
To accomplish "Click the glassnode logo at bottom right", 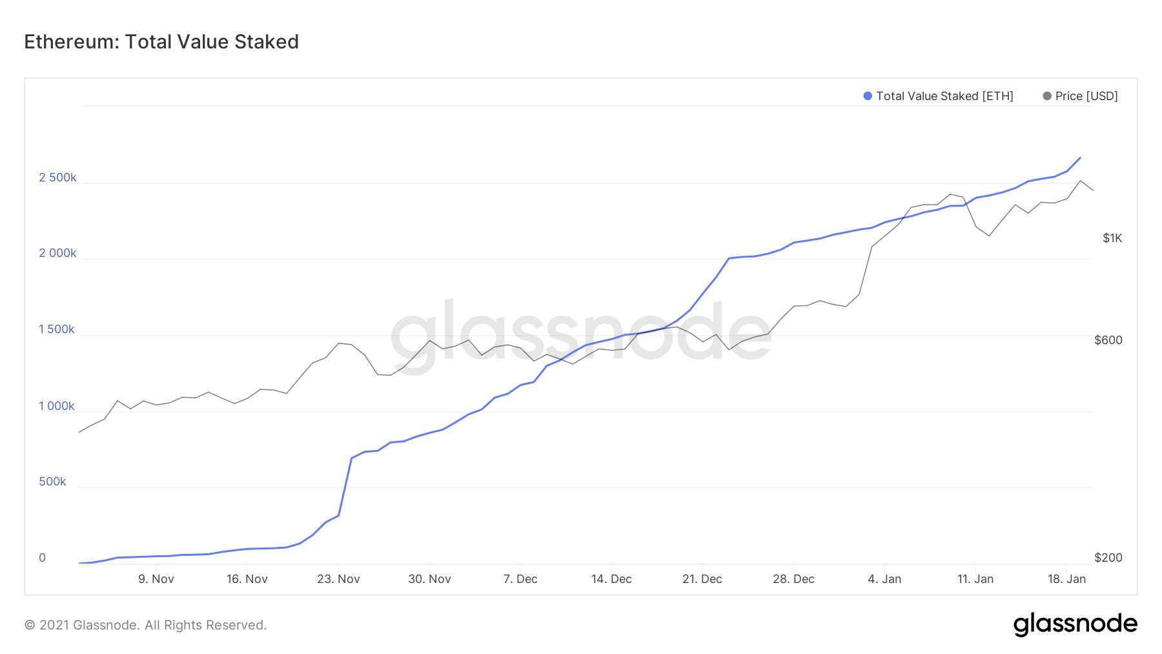I will click(x=1075, y=624).
